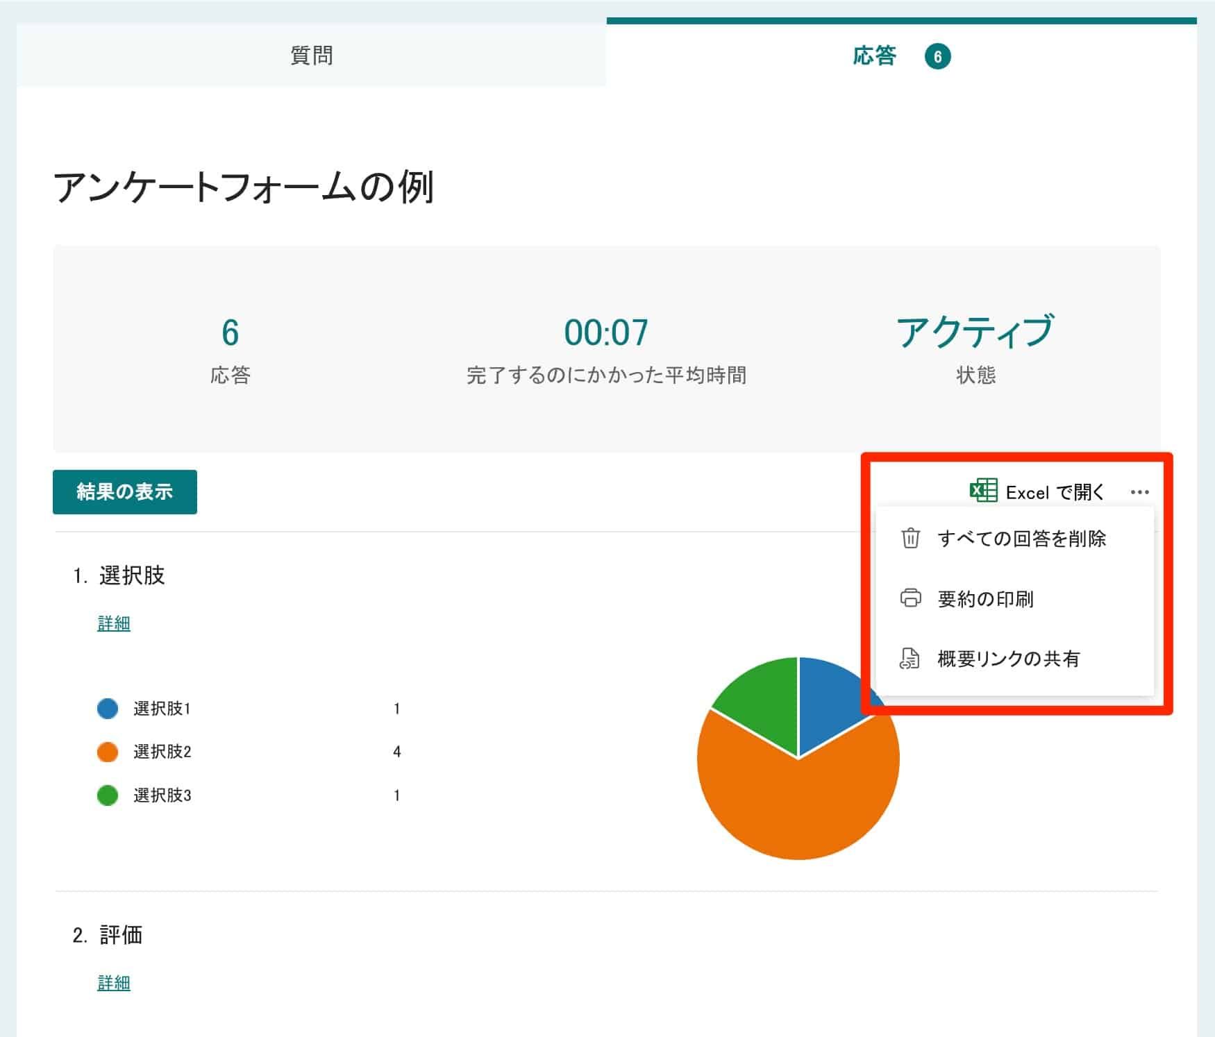This screenshot has height=1037, width=1215.
Task: Choose 要約の印刷 from the dropdown menu
Action: 986,599
